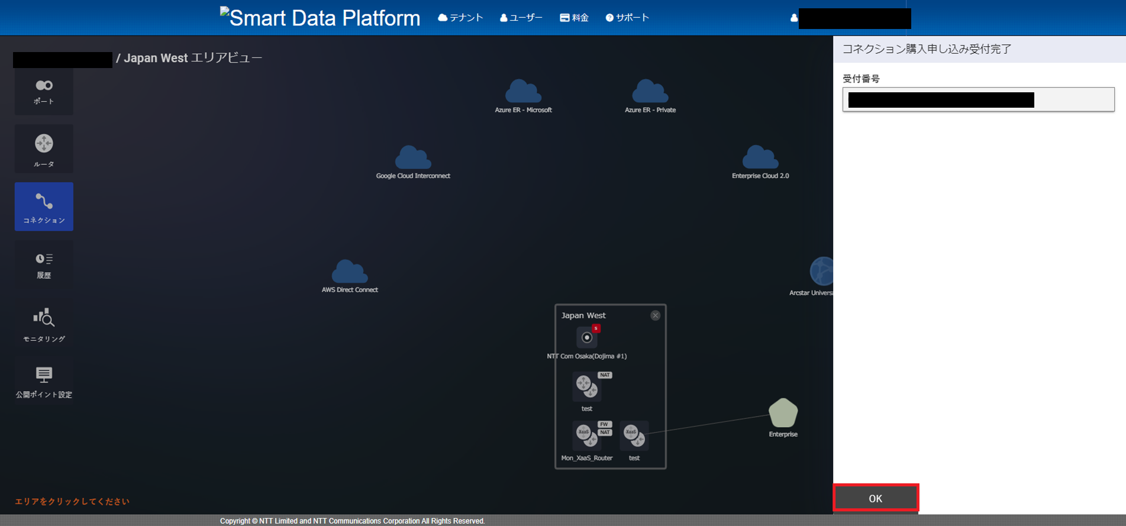Open the モニタリング sidebar icon

[x=44, y=324]
